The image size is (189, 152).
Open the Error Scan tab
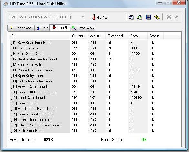[x=83, y=28]
